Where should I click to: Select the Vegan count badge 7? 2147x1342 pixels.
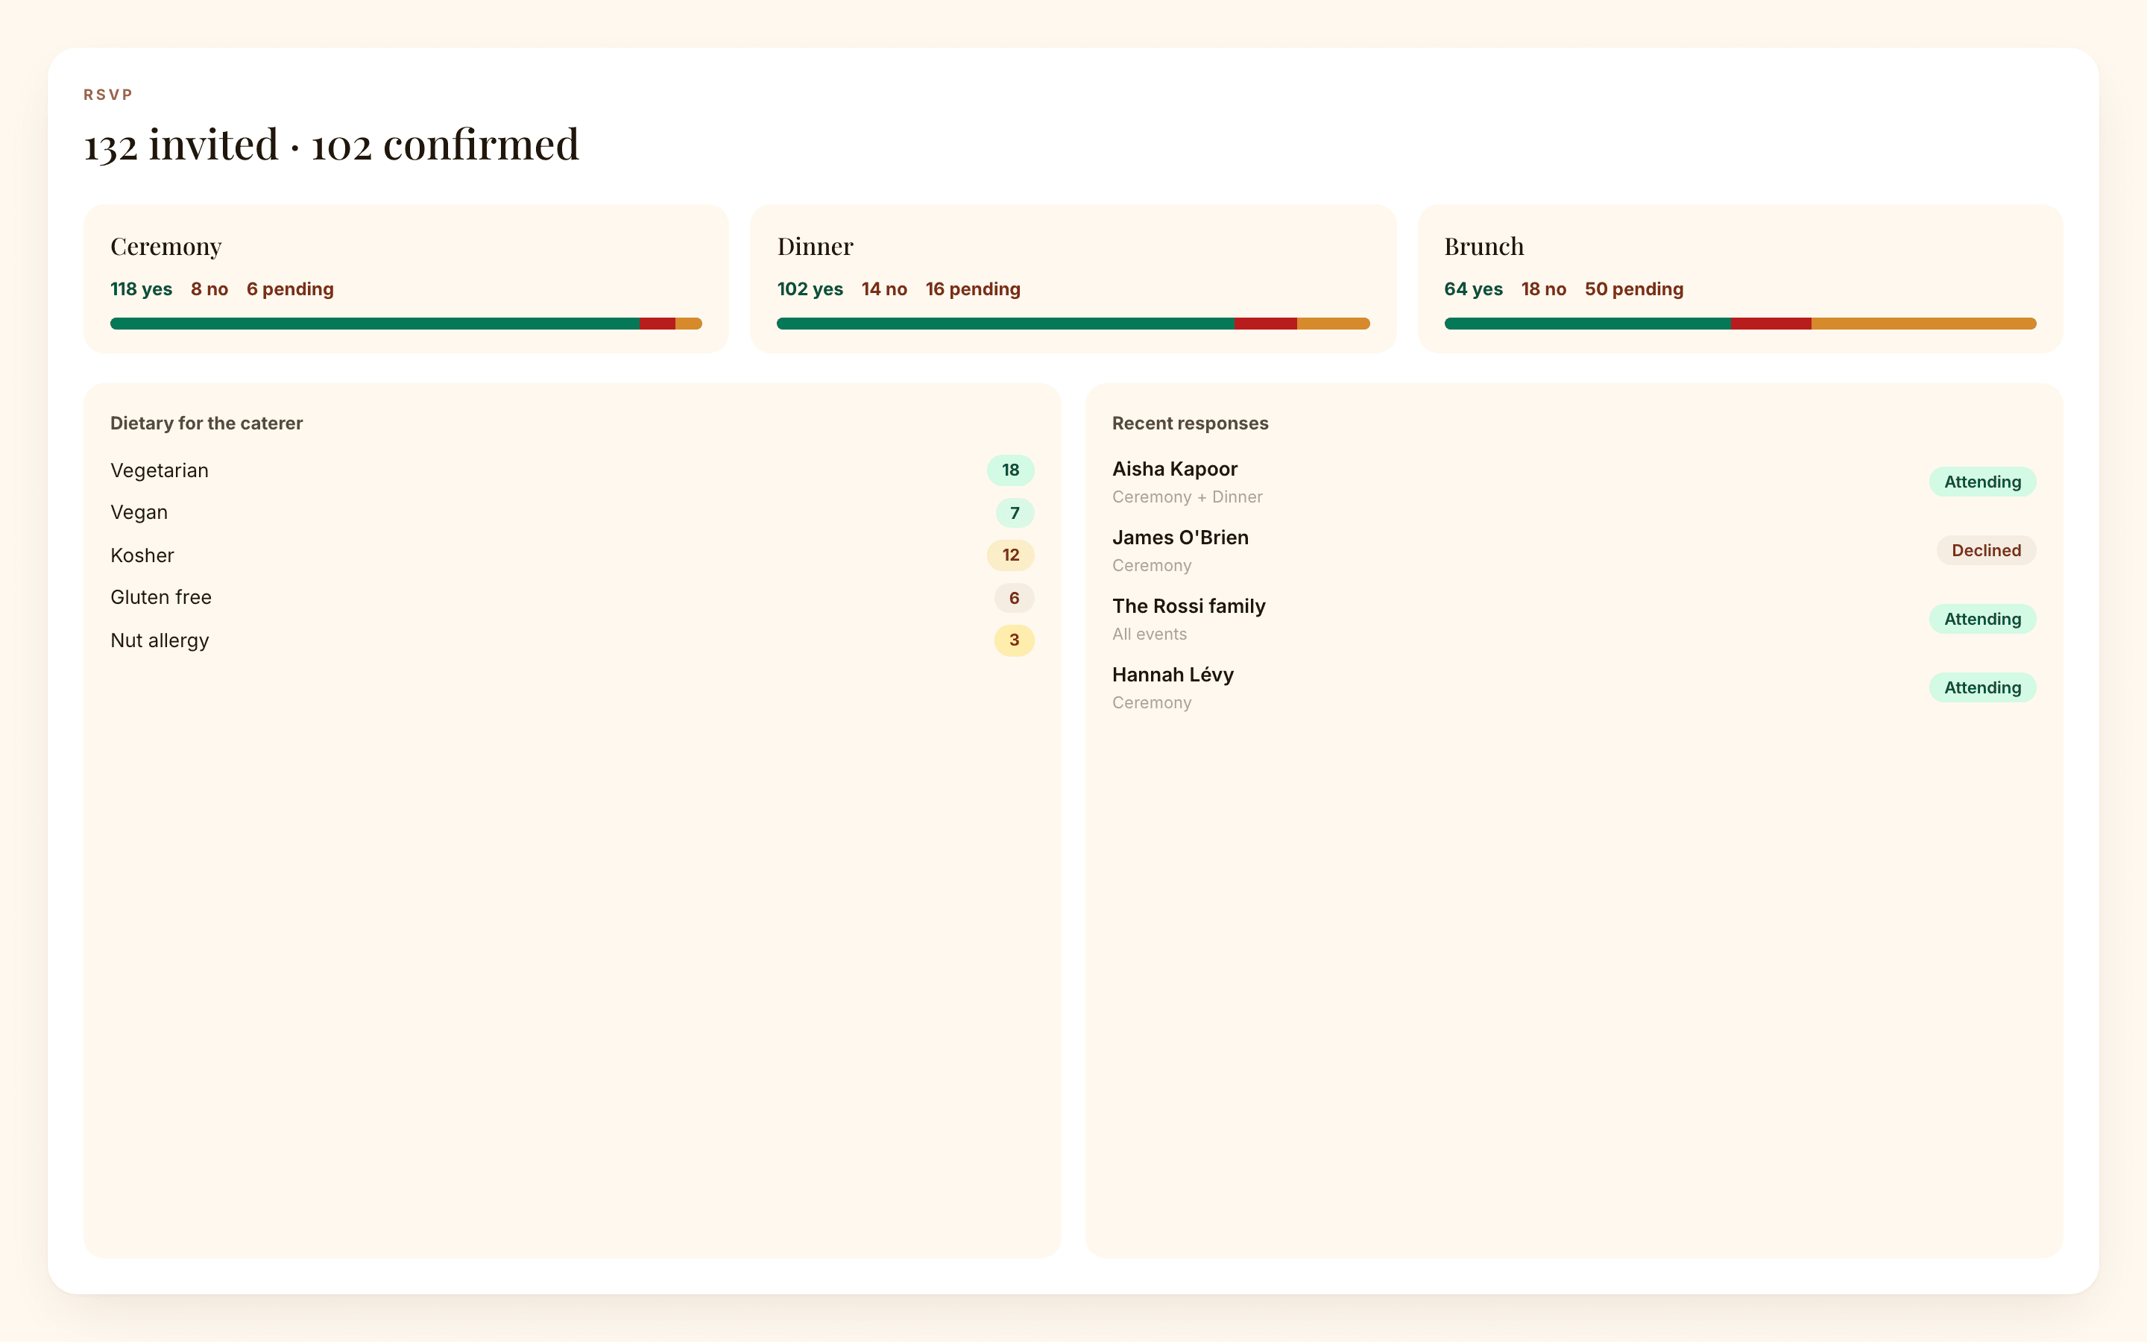coord(1014,513)
